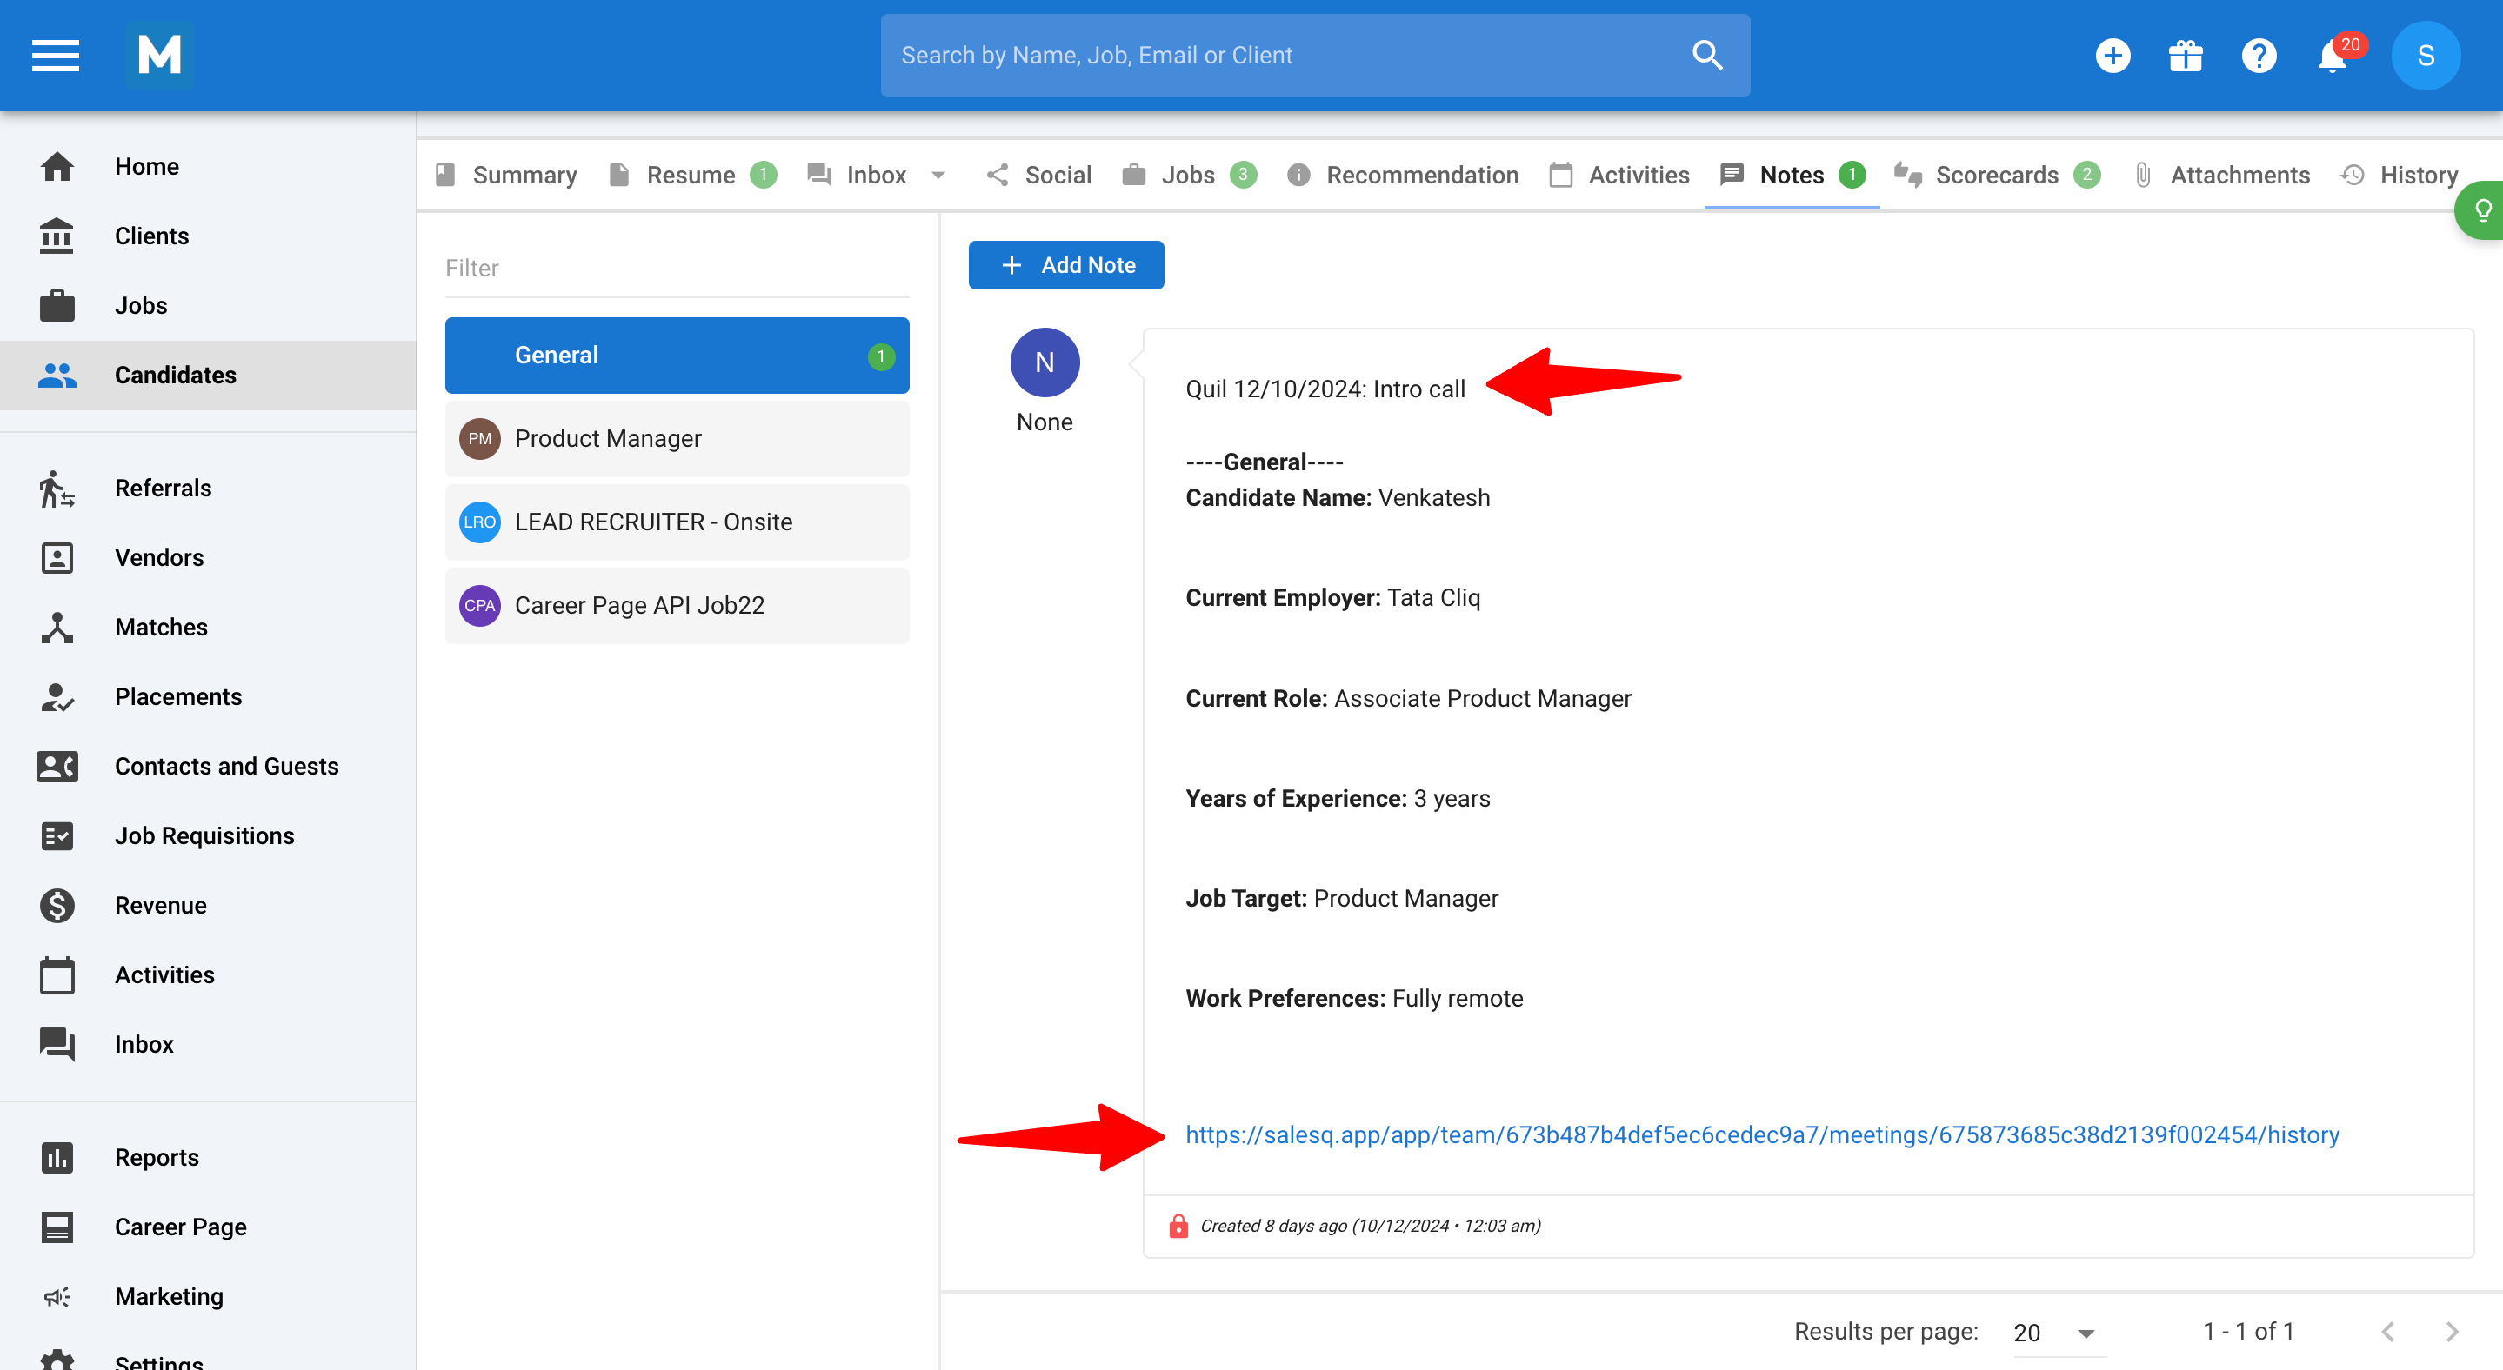
Task: Expand the Inbox tab dropdown arrow
Action: (938, 176)
